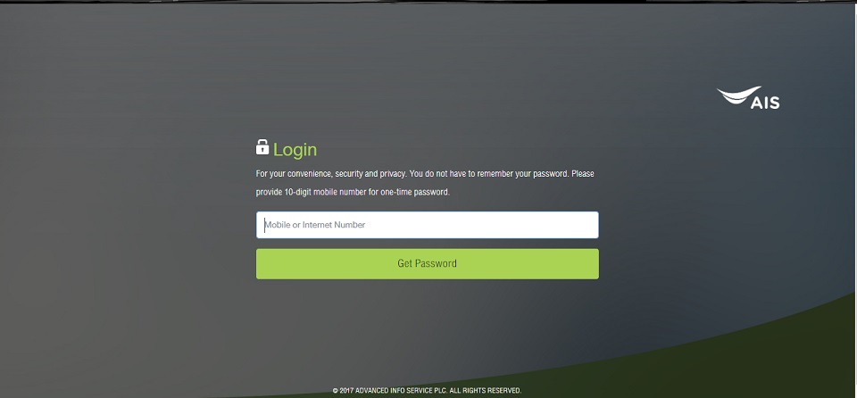Click the AIS lettering in the logo
The width and height of the screenshot is (857, 398).
tap(765, 103)
